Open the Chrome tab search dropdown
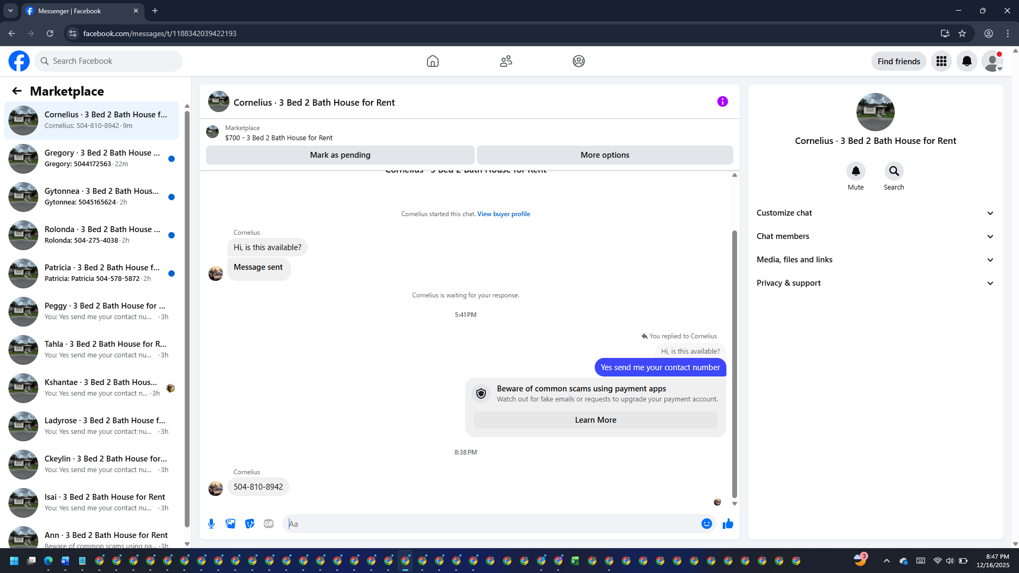 11,11
